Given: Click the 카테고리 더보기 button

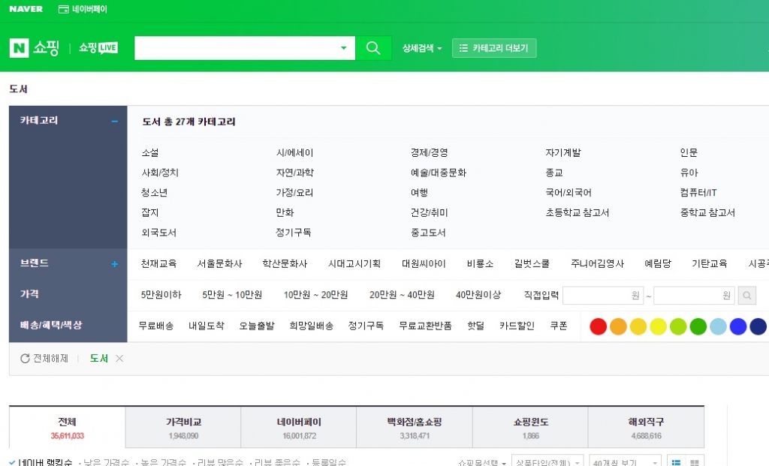Looking at the screenshot, I should [494, 48].
